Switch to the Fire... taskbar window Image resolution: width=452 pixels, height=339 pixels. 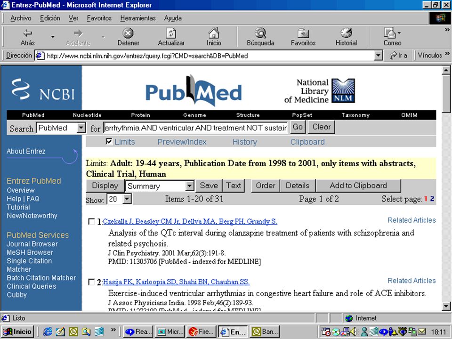click(202, 332)
